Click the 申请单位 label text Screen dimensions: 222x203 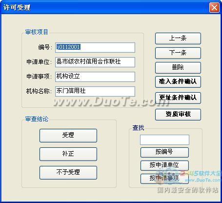[39, 62]
